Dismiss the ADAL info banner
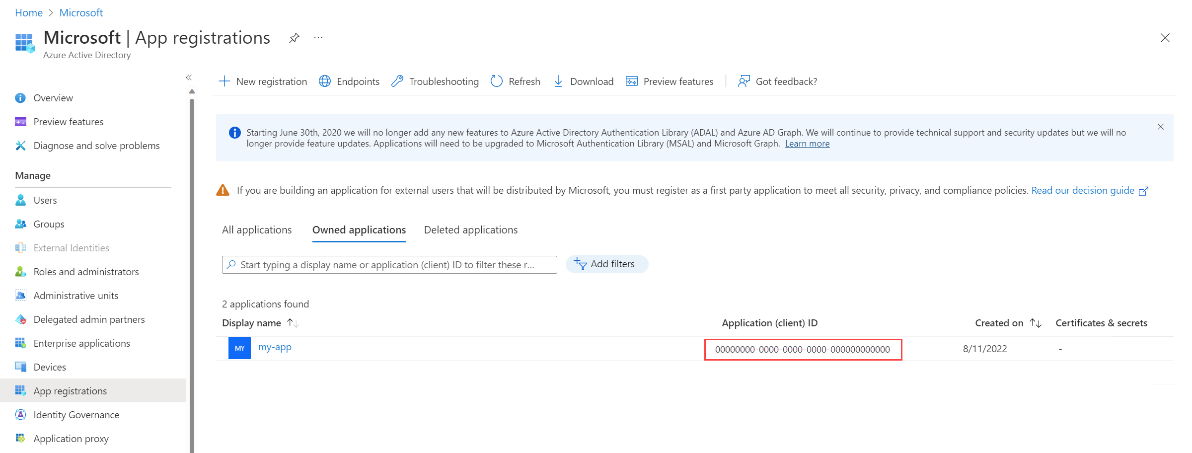Viewport: 1192px width, 453px height. (1161, 127)
